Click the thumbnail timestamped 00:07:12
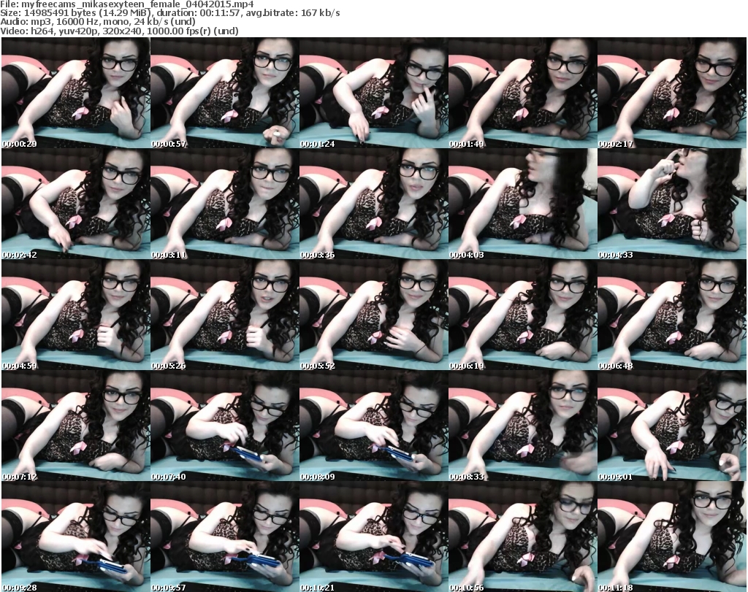The image size is (748, 592). click(75, 426)
